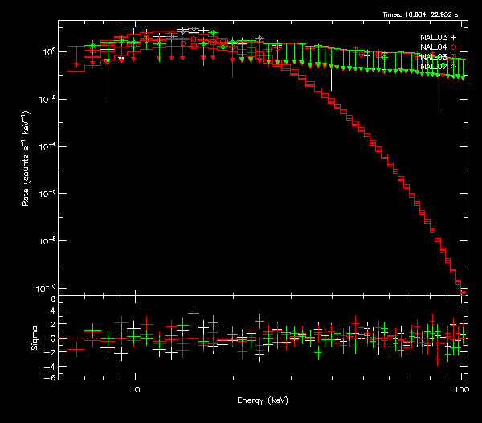Click the red marker at model curve's end

464,292
